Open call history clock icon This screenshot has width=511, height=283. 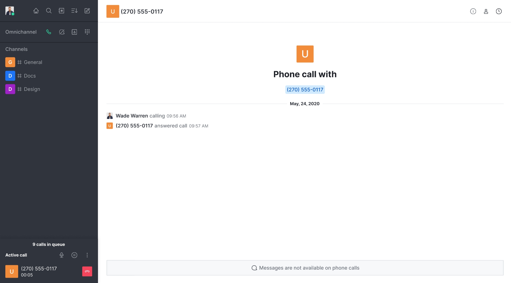[x=499, y=11]
